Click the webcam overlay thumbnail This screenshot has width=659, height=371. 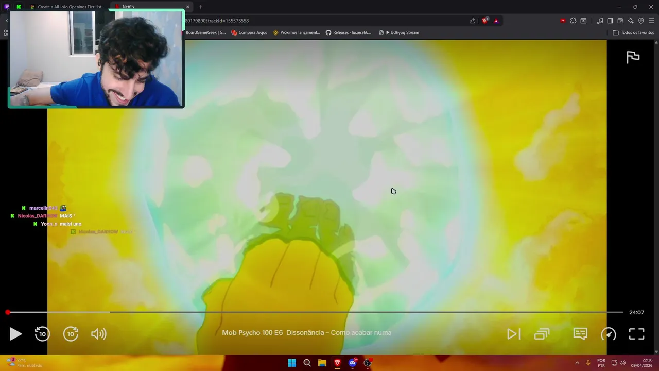click(x=96, y=59)
